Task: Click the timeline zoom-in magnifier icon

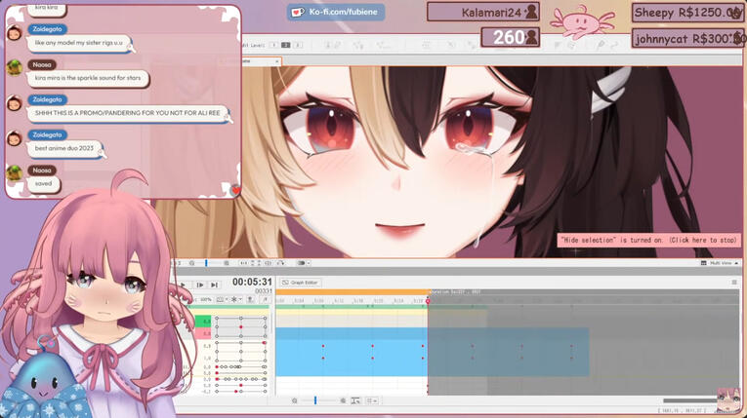Action: tap(343, 400)
